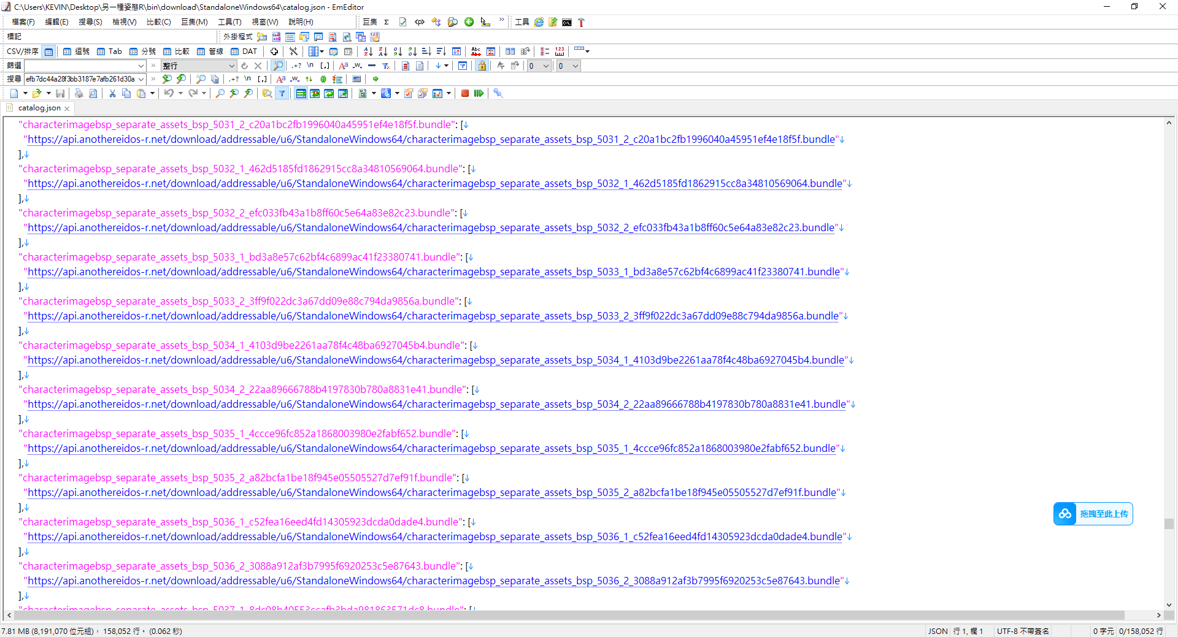Select the catalog.json document tab
The image size is (1178, 637).
point(39,108)
